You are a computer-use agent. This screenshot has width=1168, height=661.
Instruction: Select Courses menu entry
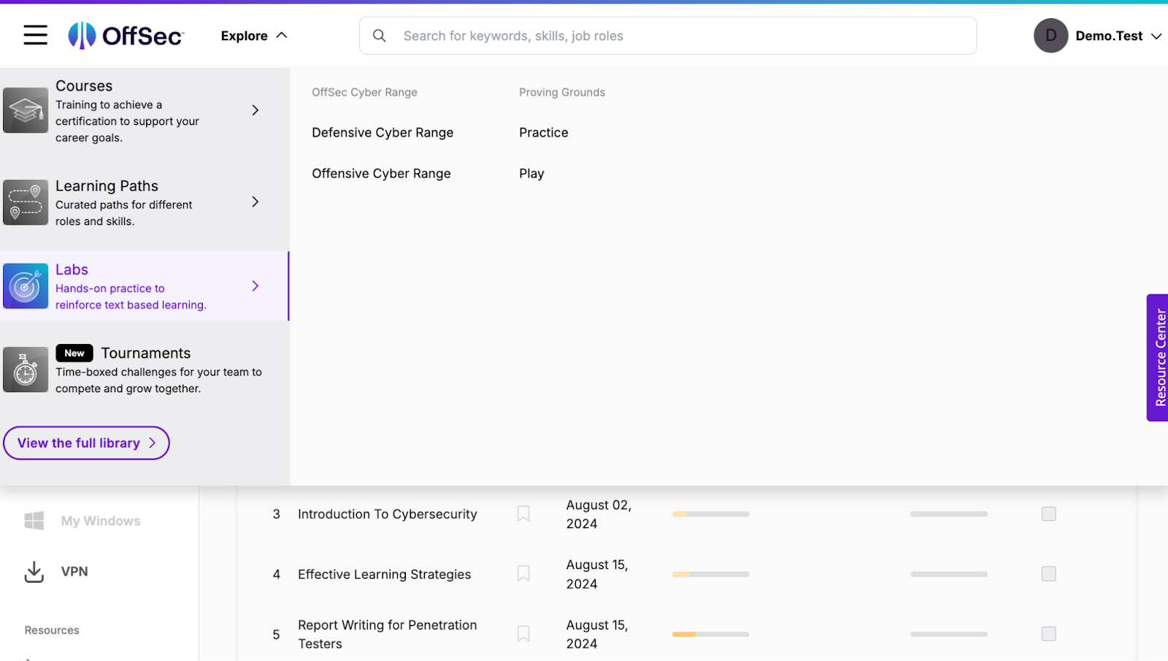(145, 112)
